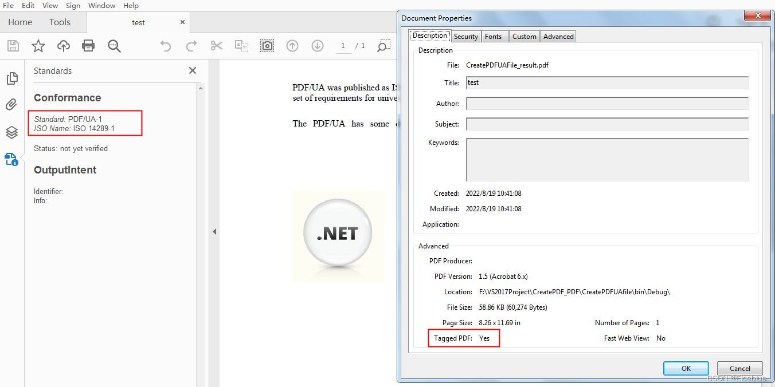Switch to the Custom tab
Screen dimensions: 775x387
pyautogui.click(x=525, y=36)
